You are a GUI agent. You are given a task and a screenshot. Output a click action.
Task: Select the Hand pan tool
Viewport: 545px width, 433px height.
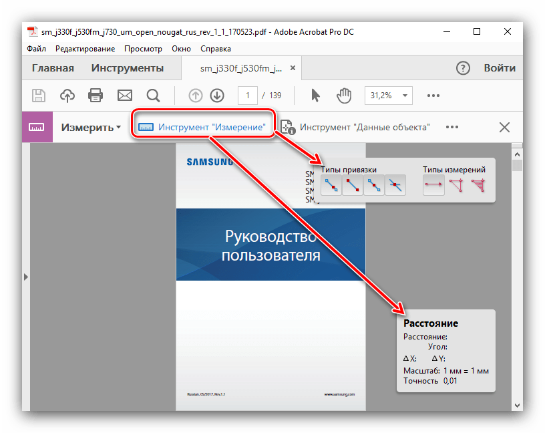point(344,96)
